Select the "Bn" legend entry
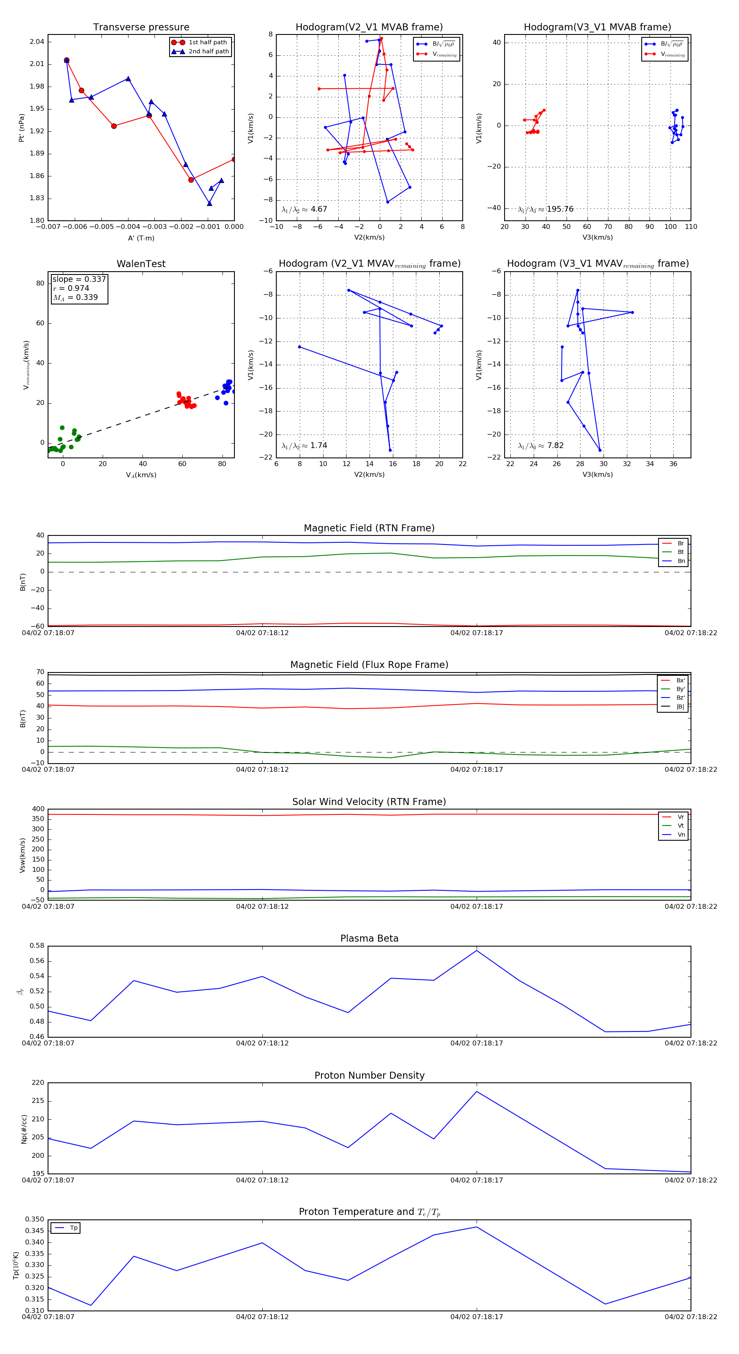The height and width of the screenshot is (1354, 739). [x=673, y=561]
